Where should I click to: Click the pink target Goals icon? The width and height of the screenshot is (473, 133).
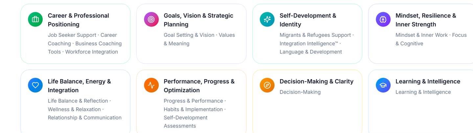(151, 19)
